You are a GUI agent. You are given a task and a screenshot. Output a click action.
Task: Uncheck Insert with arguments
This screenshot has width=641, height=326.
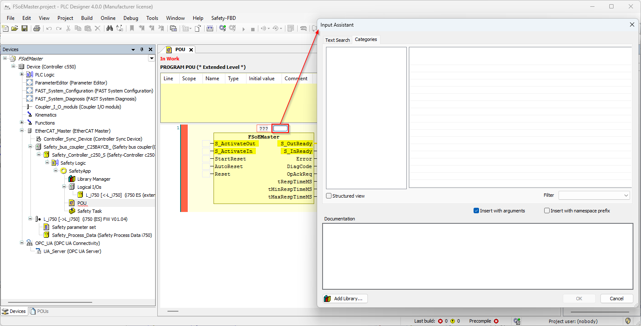477,211
